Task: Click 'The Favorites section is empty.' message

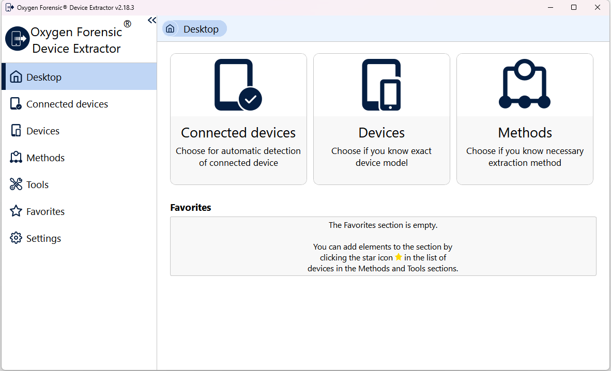Action: (x=383, y=225)
